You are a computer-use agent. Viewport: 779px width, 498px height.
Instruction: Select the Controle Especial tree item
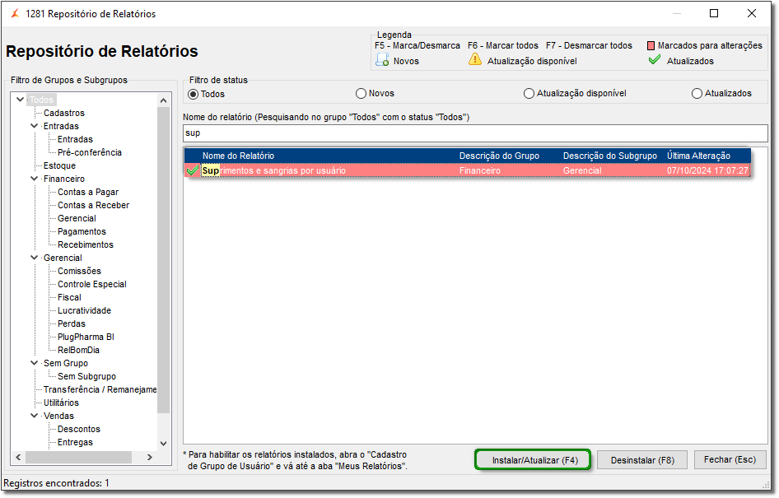[92, 284]
